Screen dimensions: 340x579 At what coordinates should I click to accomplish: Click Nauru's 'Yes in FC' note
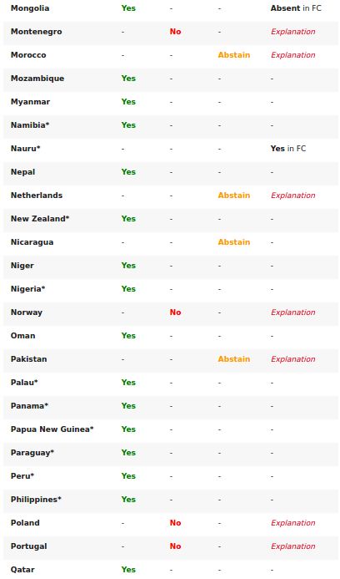[x=288, y=149]
